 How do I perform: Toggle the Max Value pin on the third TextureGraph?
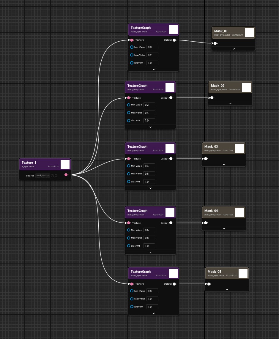tap(129, 174)
